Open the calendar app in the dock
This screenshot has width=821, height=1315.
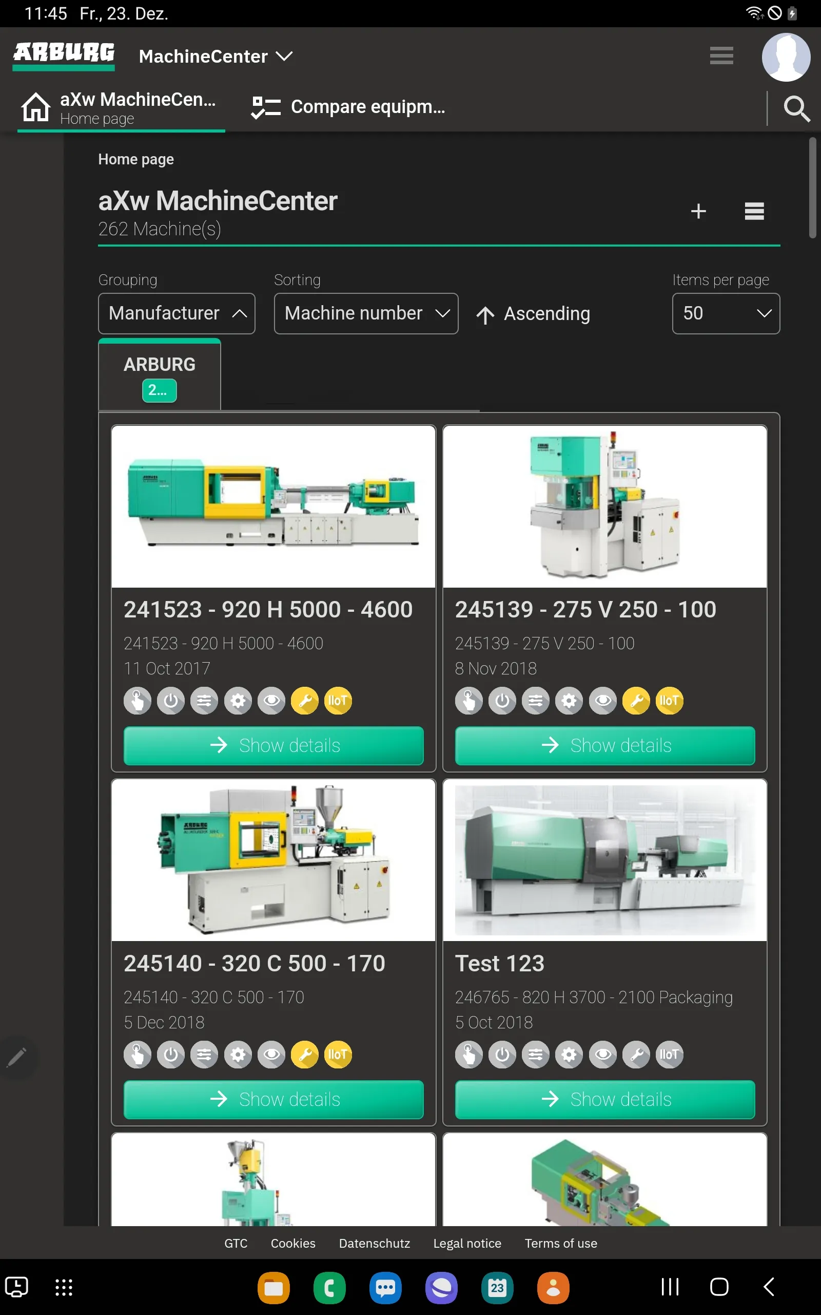click(x=497, y=1287)
